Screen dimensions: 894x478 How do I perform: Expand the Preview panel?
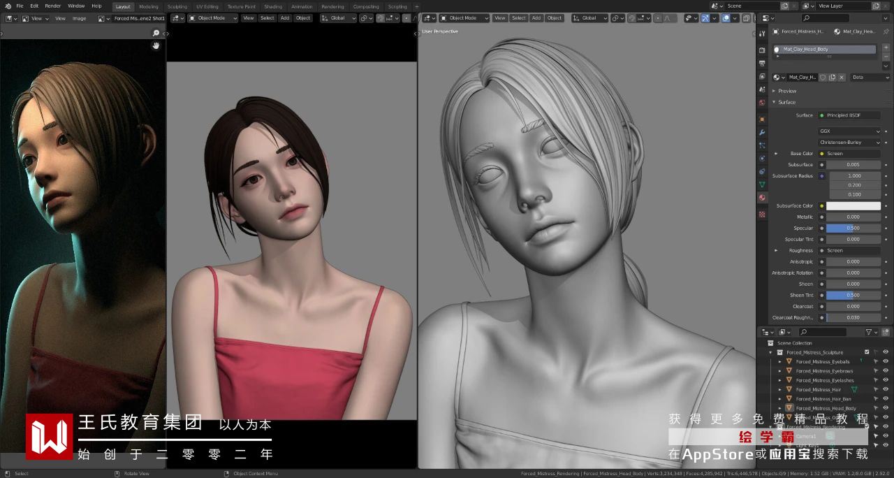click(x=787, y=91)
